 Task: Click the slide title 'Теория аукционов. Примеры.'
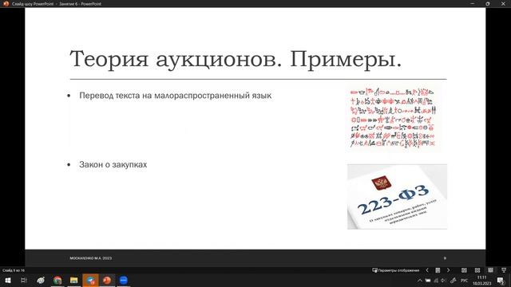pos(236,59)
